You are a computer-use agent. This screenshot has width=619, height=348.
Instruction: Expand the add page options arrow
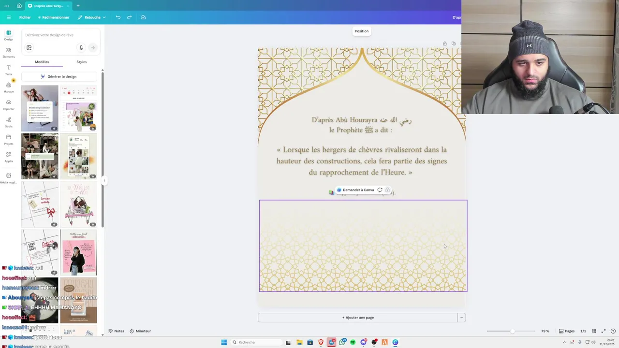coord(462,318)
